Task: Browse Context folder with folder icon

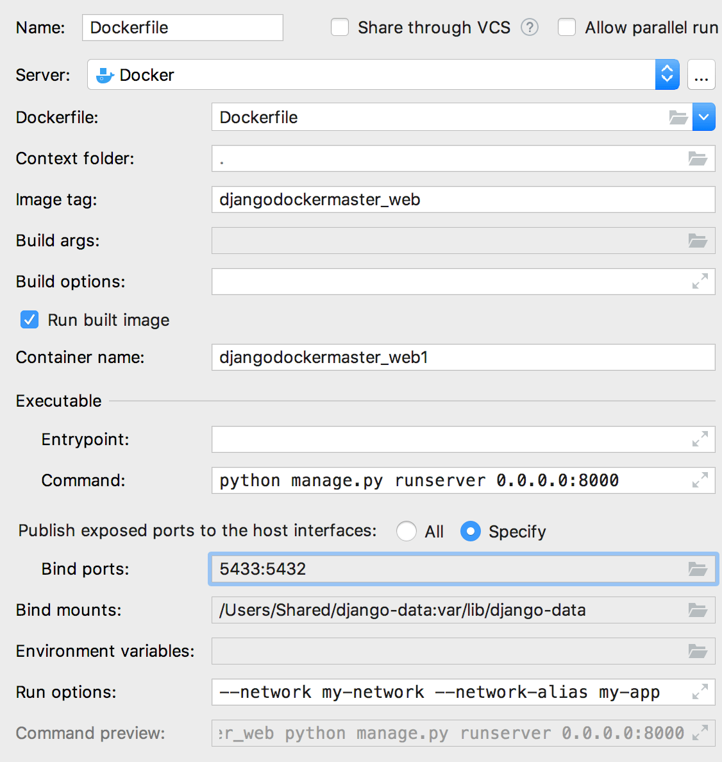Action: click(x=698, y=158)
